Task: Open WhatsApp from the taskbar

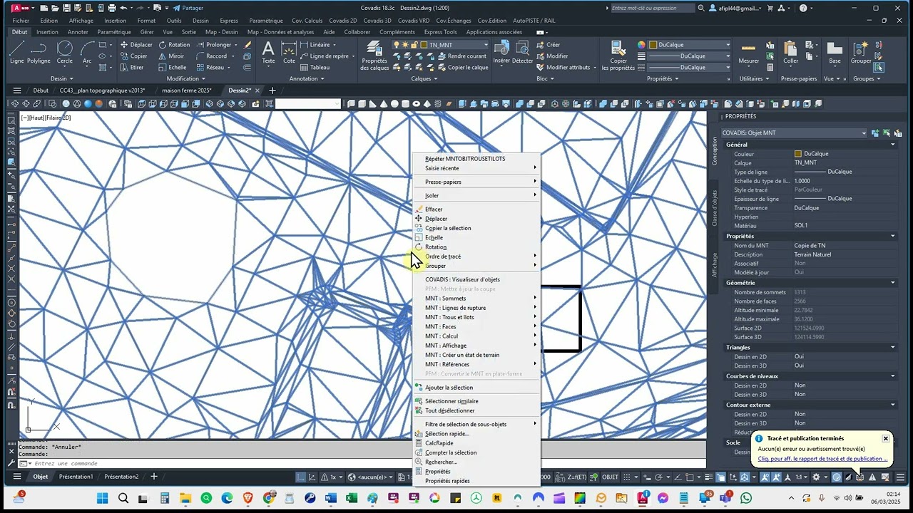Action: (x=746, y=498)
